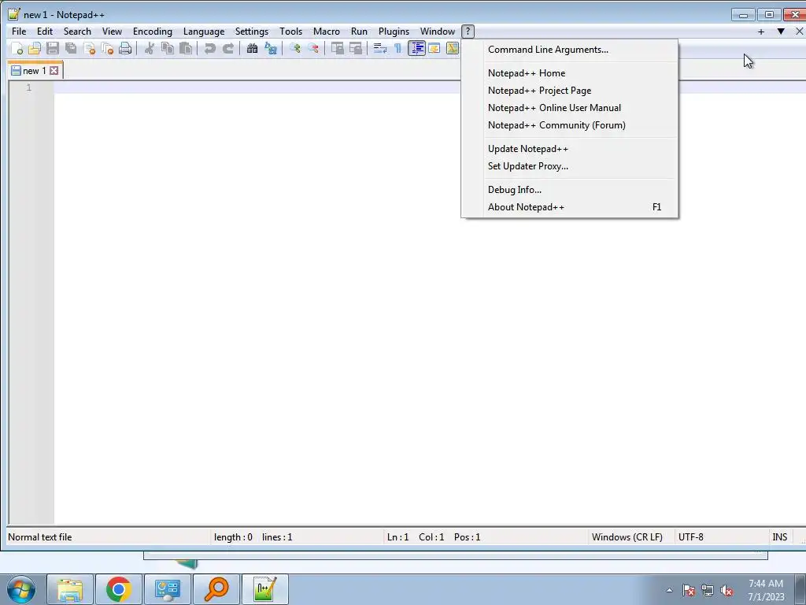Click the INS status bar indicator

tap(780, 537)
